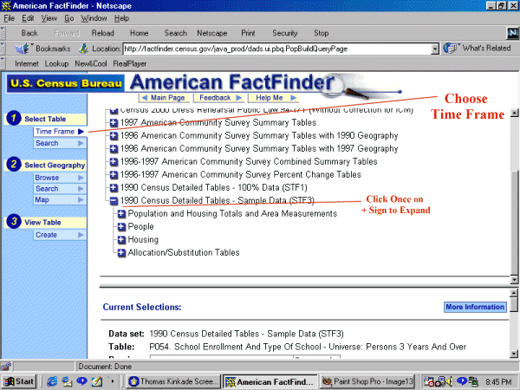Click the Back navigation button
The width and height of the screenshot is (520, 390).
29,33
